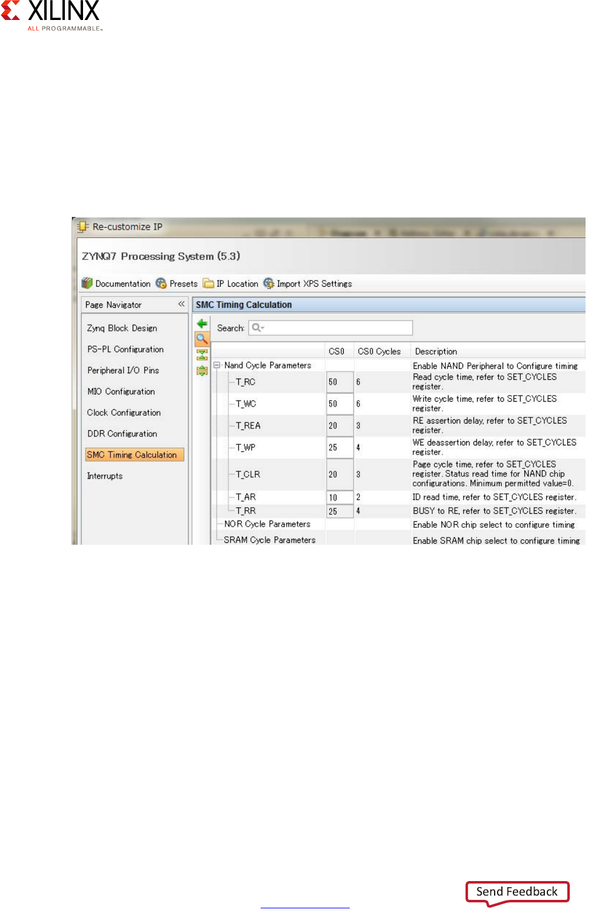Toggle the magnifier search icon
Viewport: 611px width, 915px height.
pos(202,339)
